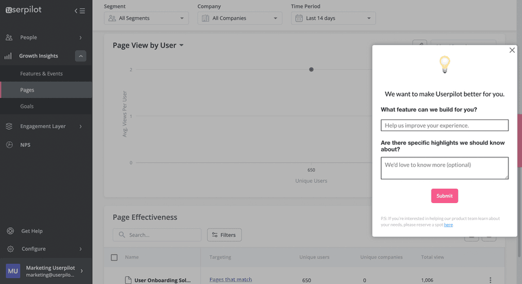Open row options three-dot menu
The width and height of the screenshot is (522, 284).
click(491, 280)
